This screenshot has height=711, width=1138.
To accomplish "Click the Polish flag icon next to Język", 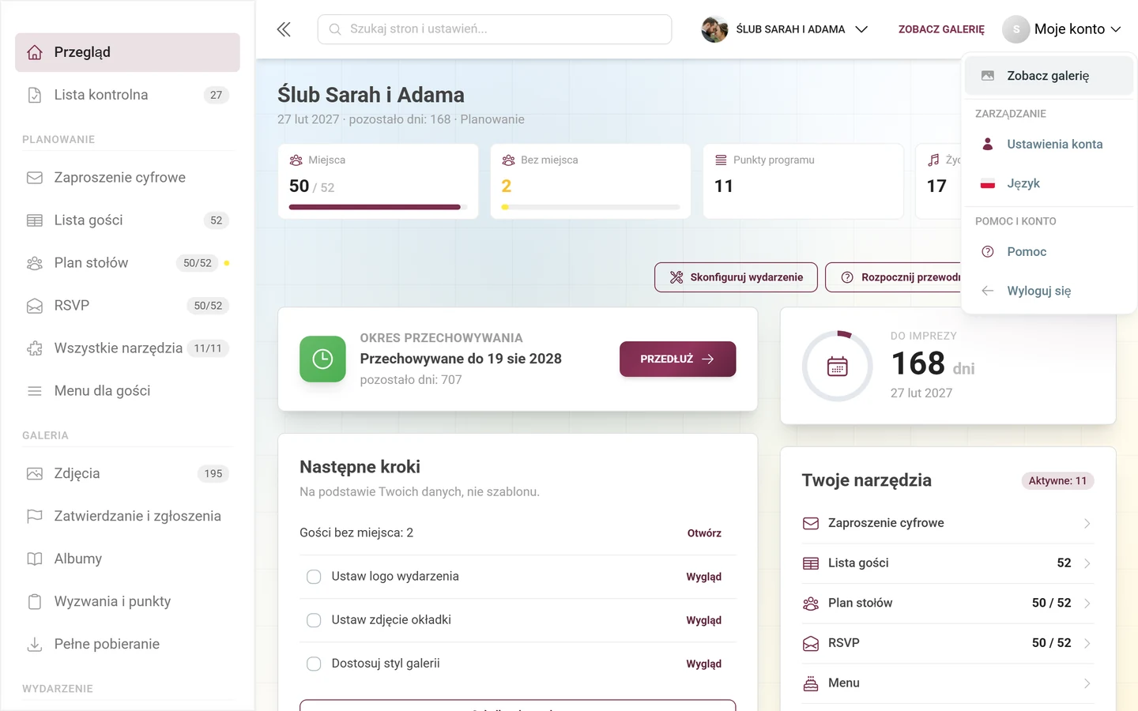I will pyautogui.click(x=988, y=184).
